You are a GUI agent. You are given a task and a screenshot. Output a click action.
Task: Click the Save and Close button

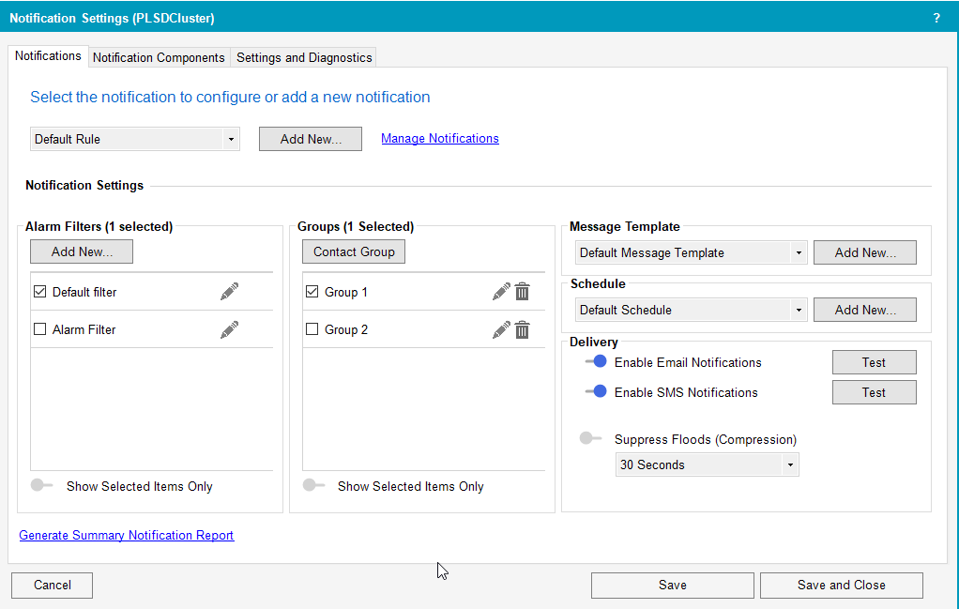841,585
